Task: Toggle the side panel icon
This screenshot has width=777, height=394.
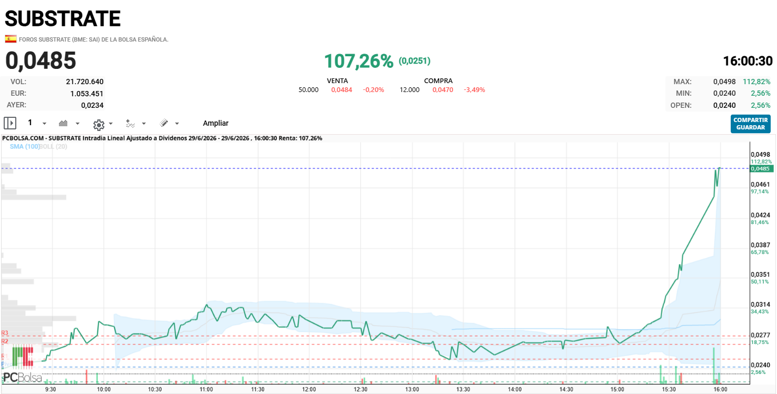Action: coord(10,123)
